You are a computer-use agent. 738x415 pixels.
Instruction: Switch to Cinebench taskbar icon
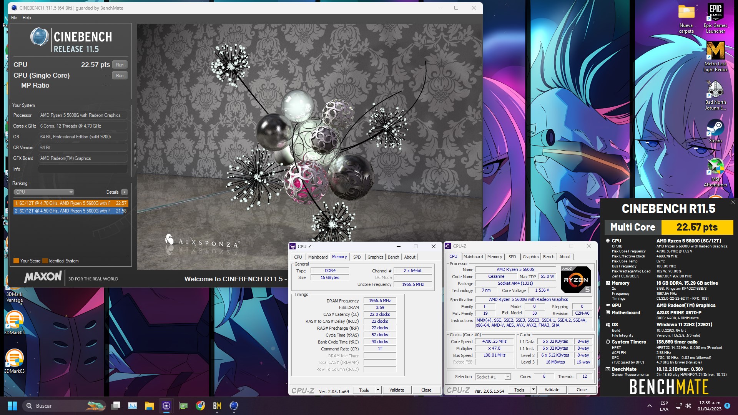tap(234, 406)
